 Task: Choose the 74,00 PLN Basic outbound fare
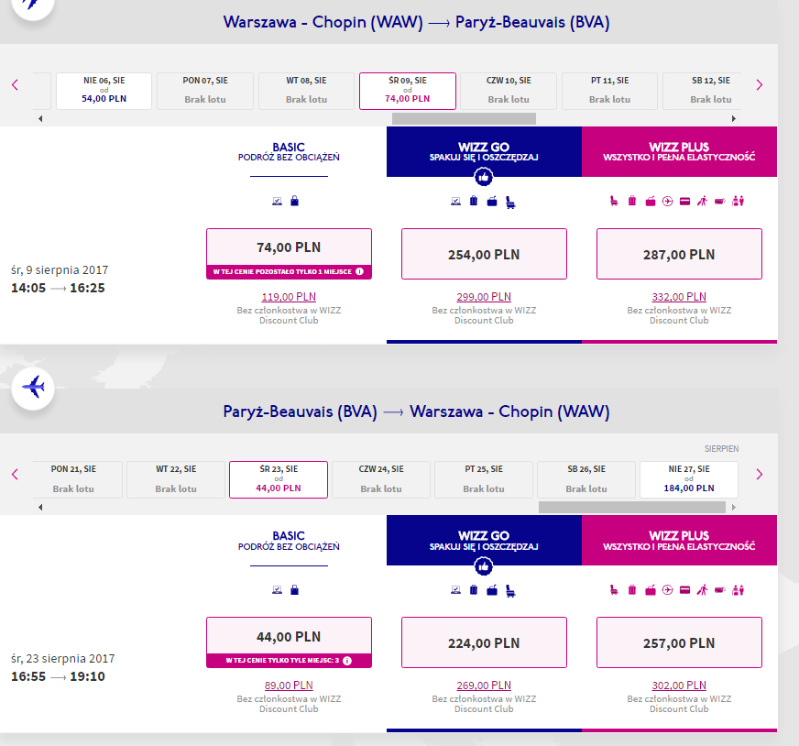point(289,254)
